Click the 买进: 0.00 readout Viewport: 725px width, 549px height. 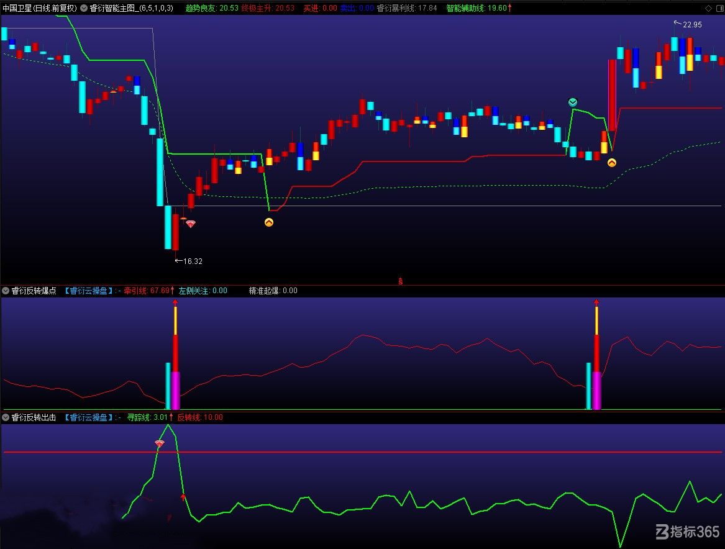[x=320, y=8]
